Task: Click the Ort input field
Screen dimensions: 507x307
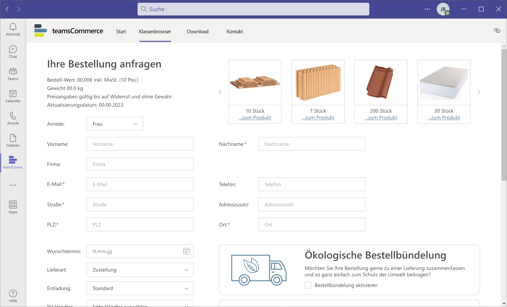Action: coord(312,224)
